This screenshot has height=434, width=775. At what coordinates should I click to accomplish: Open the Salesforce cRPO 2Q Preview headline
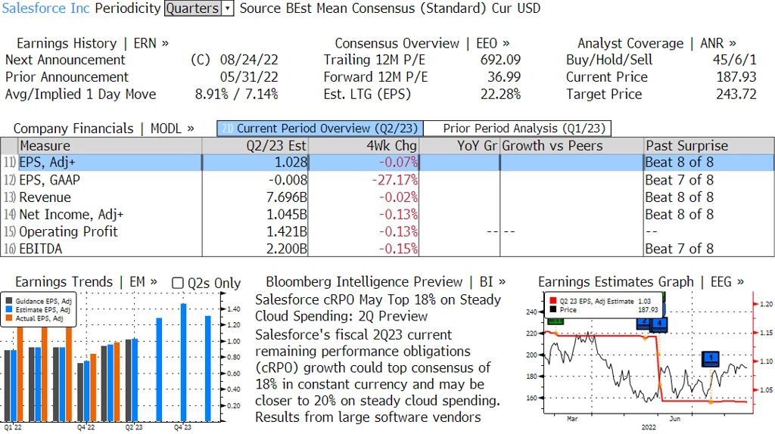pyautogui.click(x=378, y=308)
